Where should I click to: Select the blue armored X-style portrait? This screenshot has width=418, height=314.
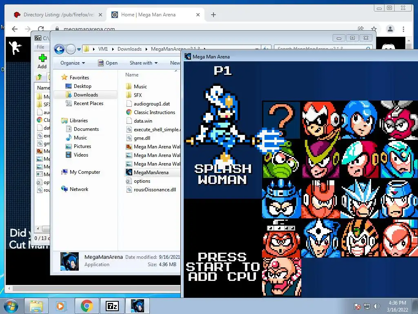click(399, 159)
